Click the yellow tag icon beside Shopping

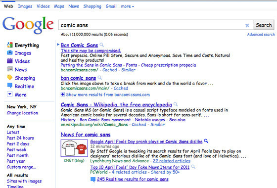coord(10,77)
